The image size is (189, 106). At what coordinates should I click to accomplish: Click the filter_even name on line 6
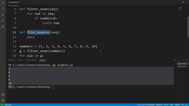(x=38, y=9)
